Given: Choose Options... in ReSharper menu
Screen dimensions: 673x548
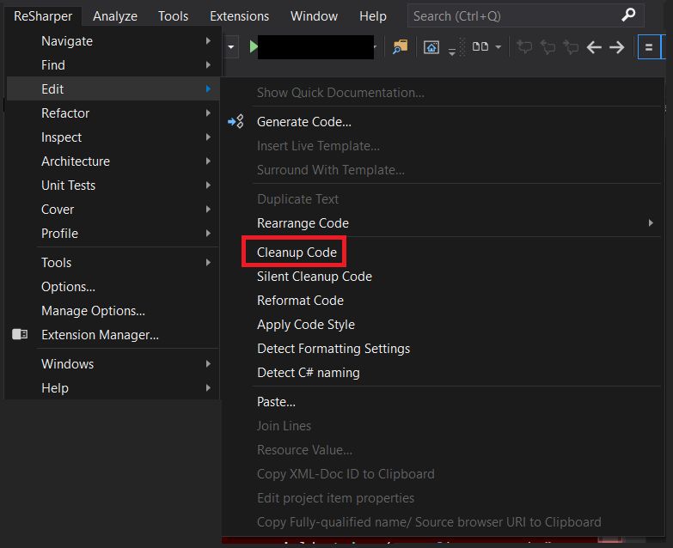Looking at the screenshot, I should coord(113,286).
